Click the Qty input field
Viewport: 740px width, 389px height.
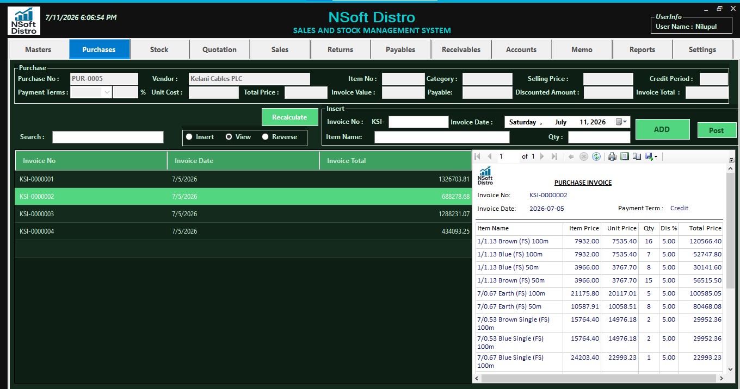click(599, 137)
